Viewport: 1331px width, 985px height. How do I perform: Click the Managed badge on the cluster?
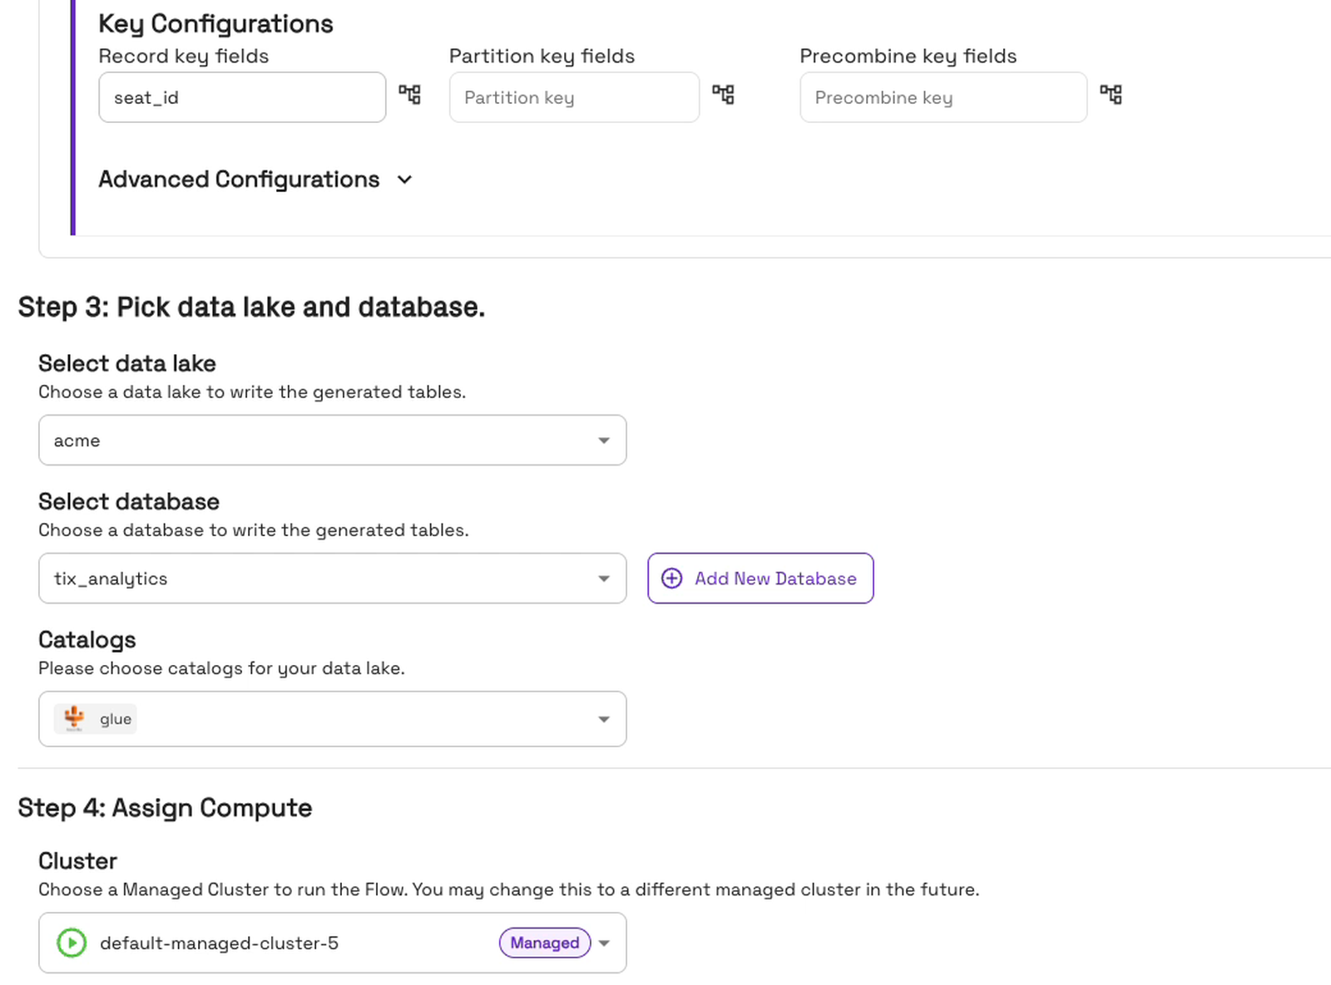coord(545,943)
